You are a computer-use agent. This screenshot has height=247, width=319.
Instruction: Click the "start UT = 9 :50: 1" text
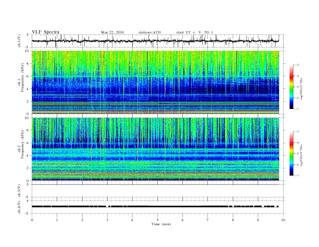click(195, 32)
